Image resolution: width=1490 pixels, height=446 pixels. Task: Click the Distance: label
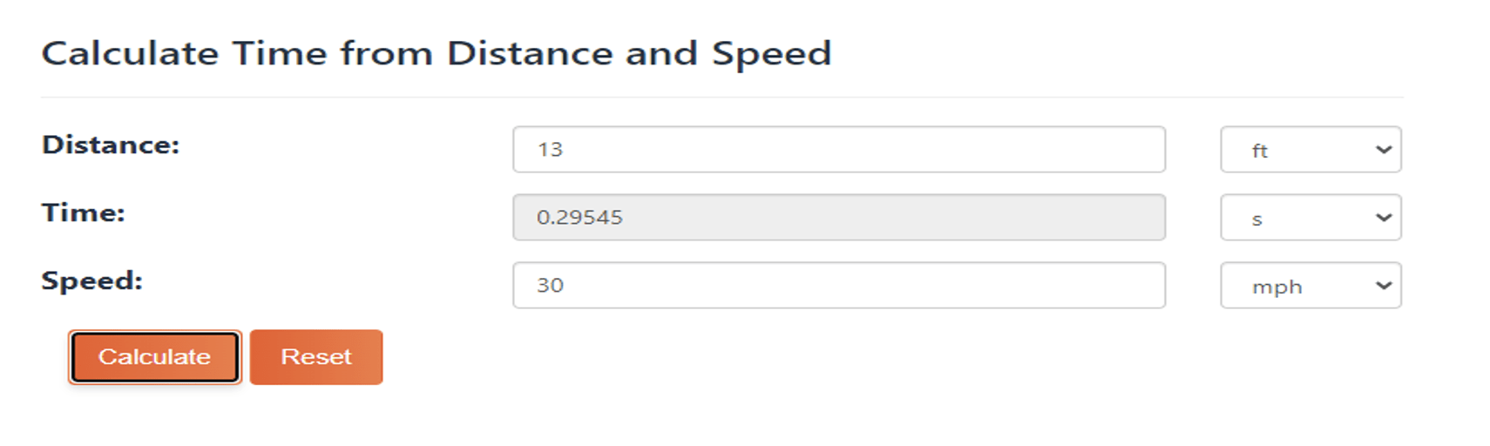111,145
